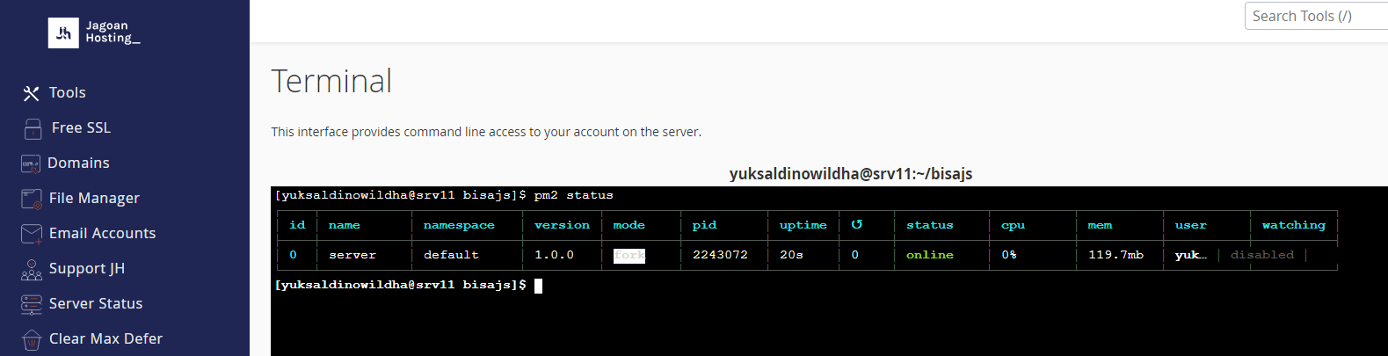Click Clear Max Defer option
The image size is (1388, 356).
tap(105, 338)
